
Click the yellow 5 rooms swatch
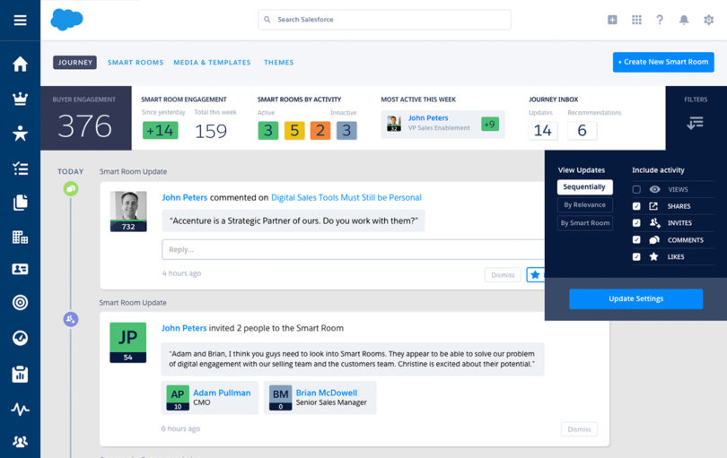click(x=294, y=131)
